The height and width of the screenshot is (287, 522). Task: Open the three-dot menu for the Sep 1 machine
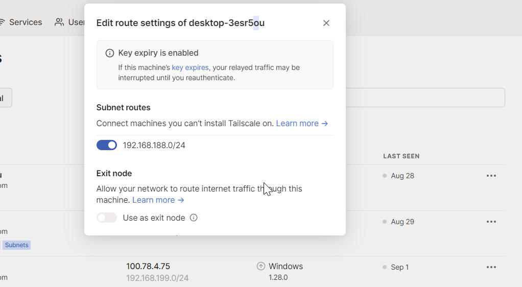[x=491, y=267]
